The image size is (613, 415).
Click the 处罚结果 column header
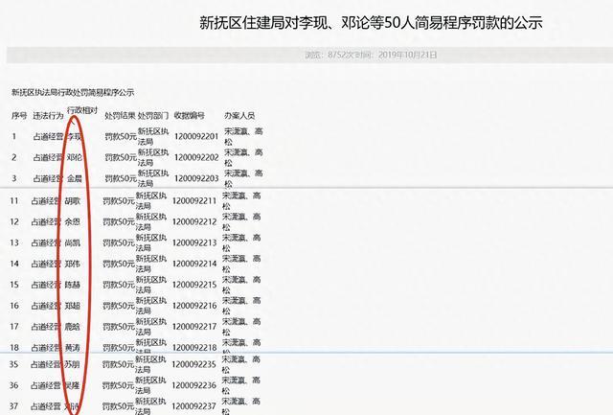[x=119, y=114]
